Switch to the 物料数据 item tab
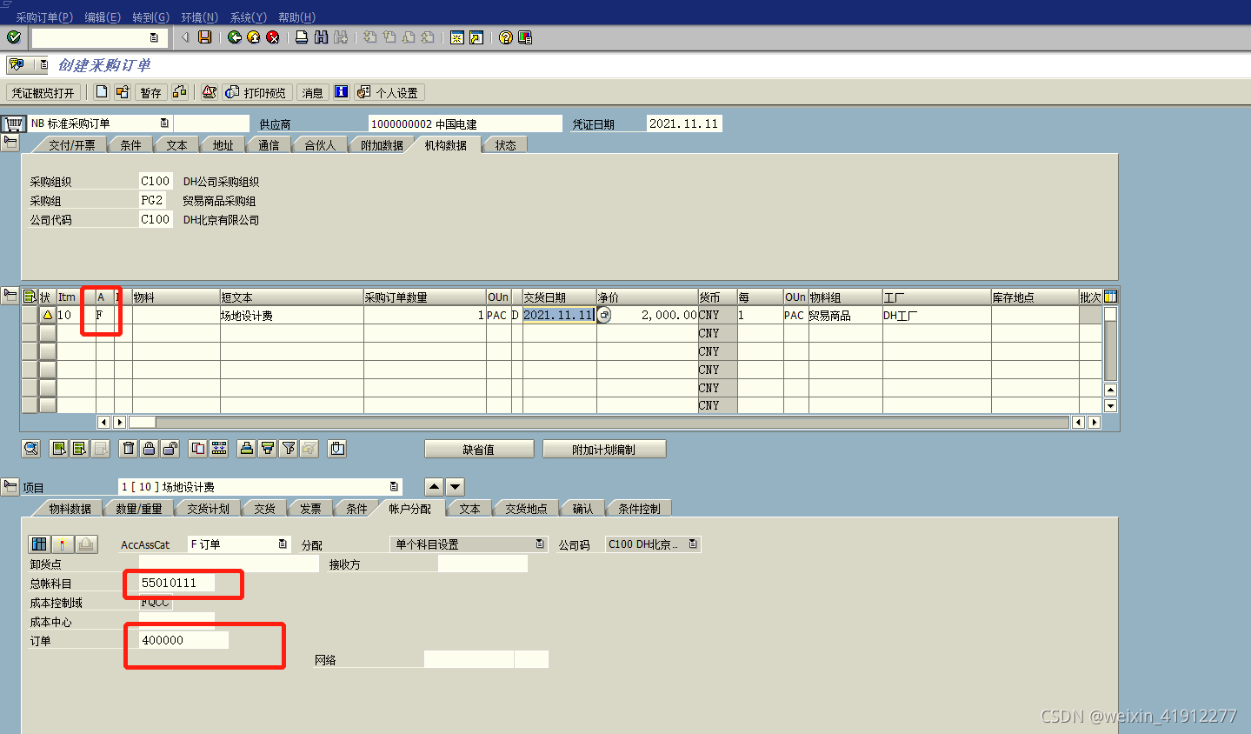Viewport: 1251px width, 734px height. [x=70, y=509]
